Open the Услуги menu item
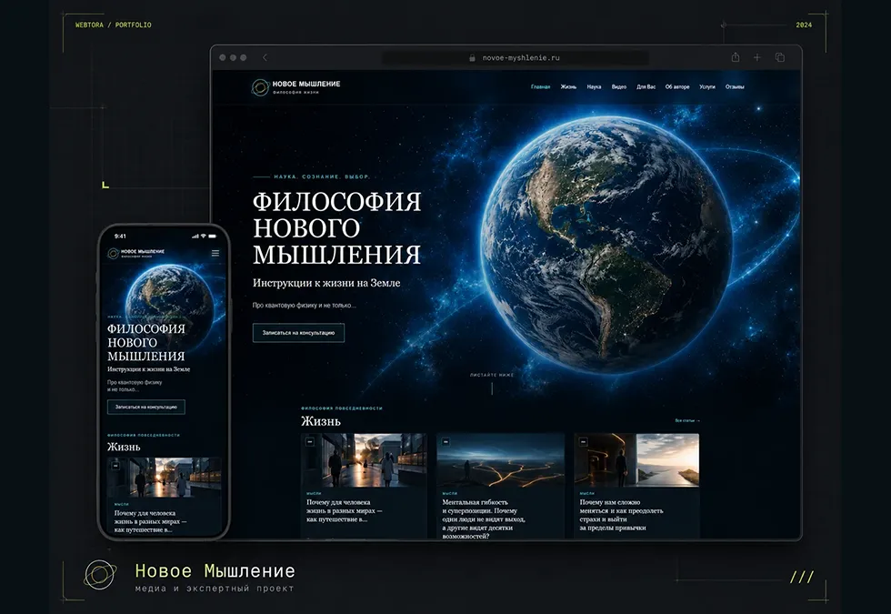 tap(707, 87)
